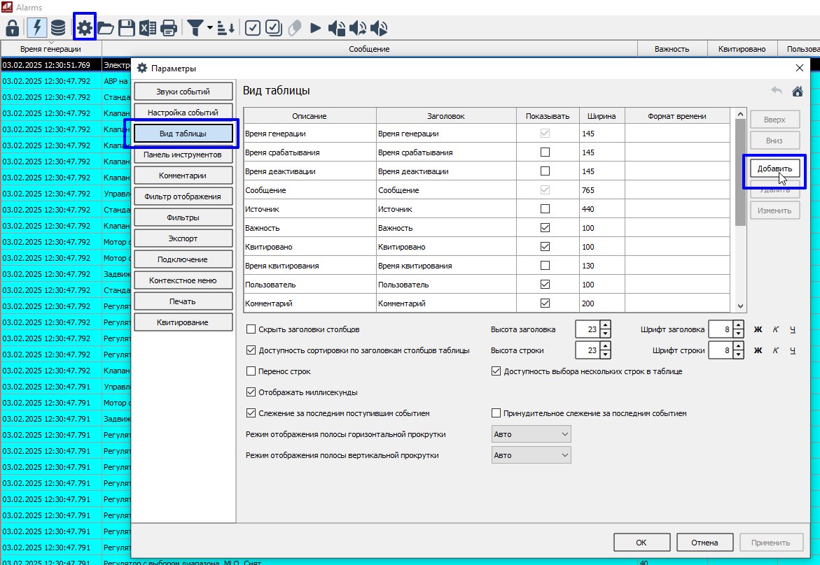Click the floppy disk save icon

pyautogui.click(x=126, y=28)
